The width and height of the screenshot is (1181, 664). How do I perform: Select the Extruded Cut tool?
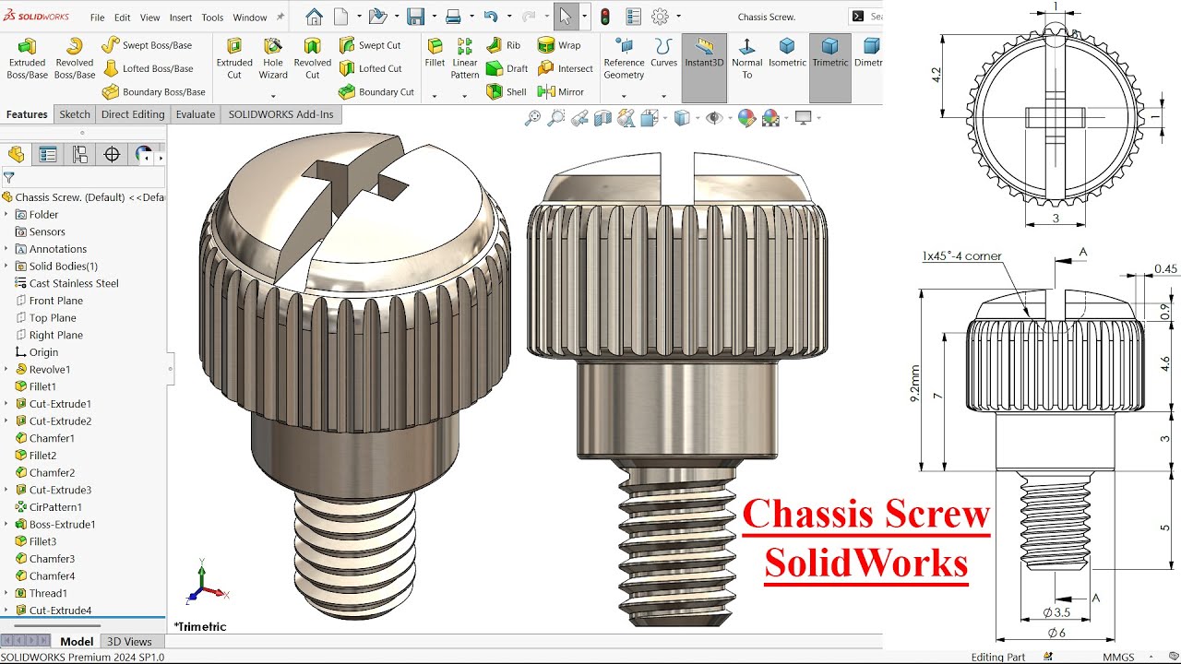234,59
